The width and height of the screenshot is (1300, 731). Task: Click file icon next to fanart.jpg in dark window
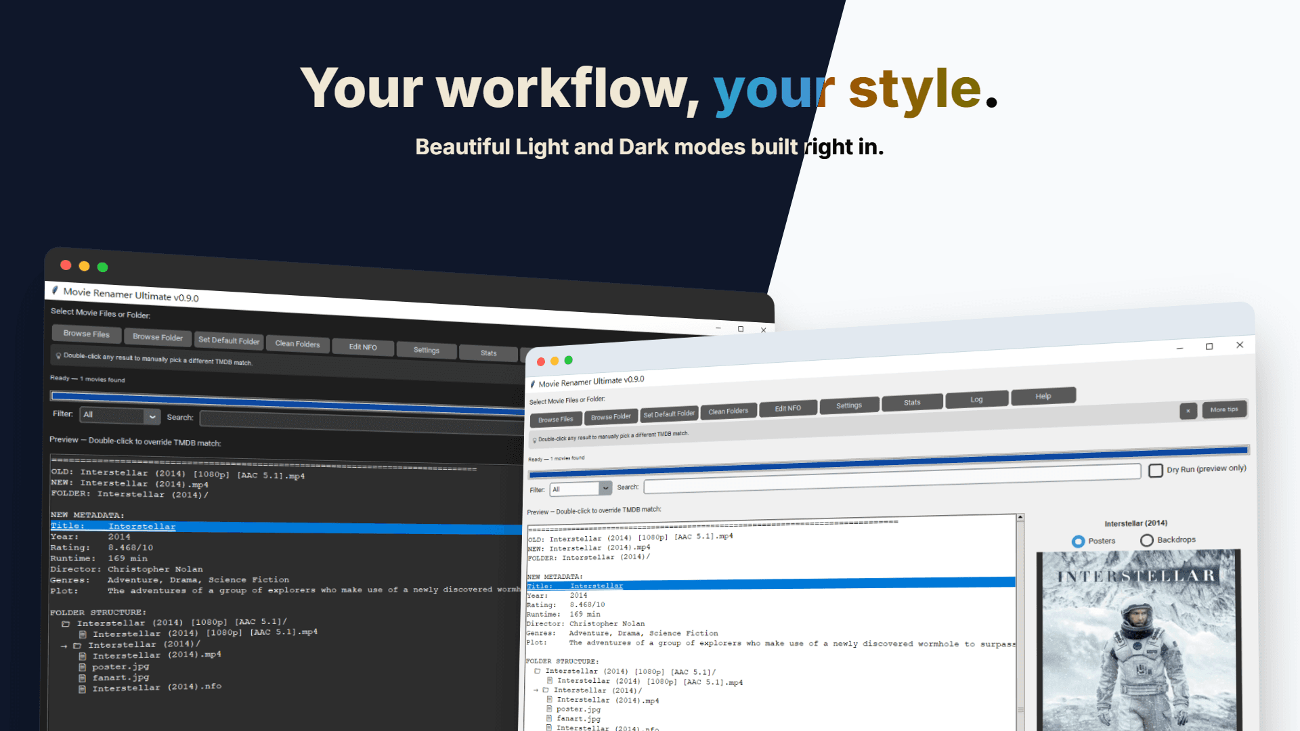[x=82, y=678]
